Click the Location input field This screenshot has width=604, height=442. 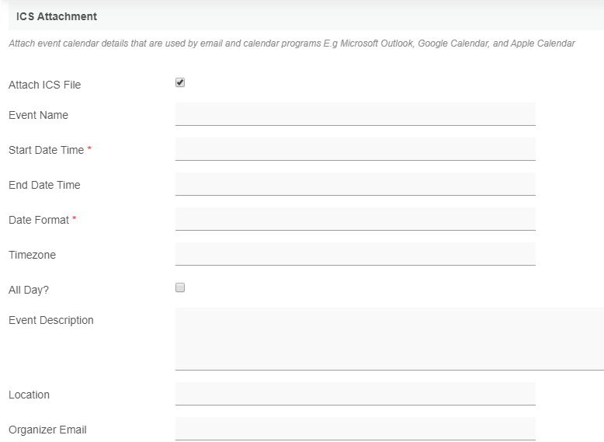click(355, 394)
